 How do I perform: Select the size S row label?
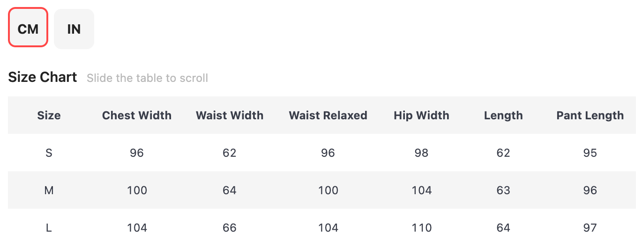(49, 153)
